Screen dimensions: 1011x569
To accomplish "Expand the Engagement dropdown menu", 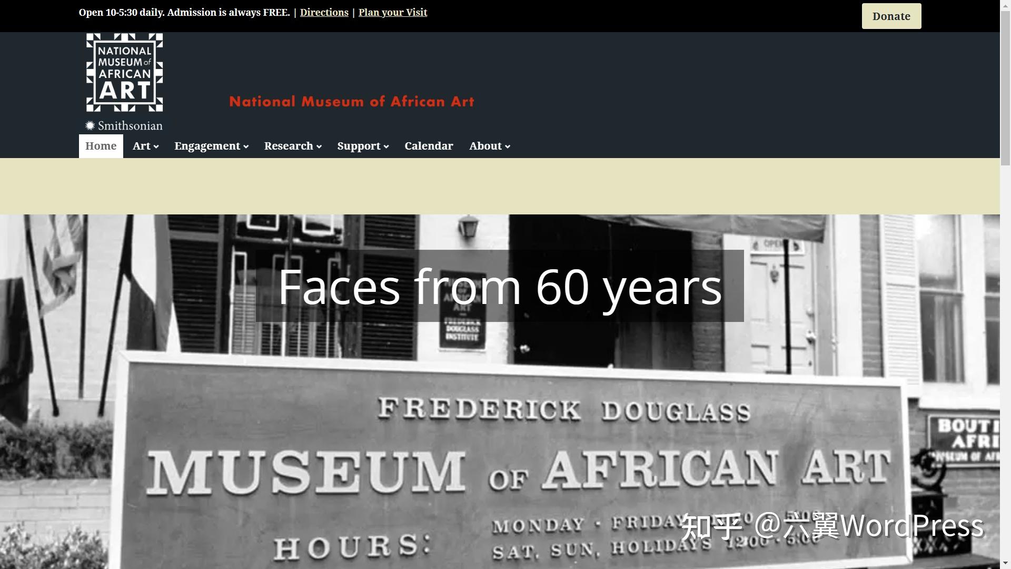I will click(x=212, y=146).
